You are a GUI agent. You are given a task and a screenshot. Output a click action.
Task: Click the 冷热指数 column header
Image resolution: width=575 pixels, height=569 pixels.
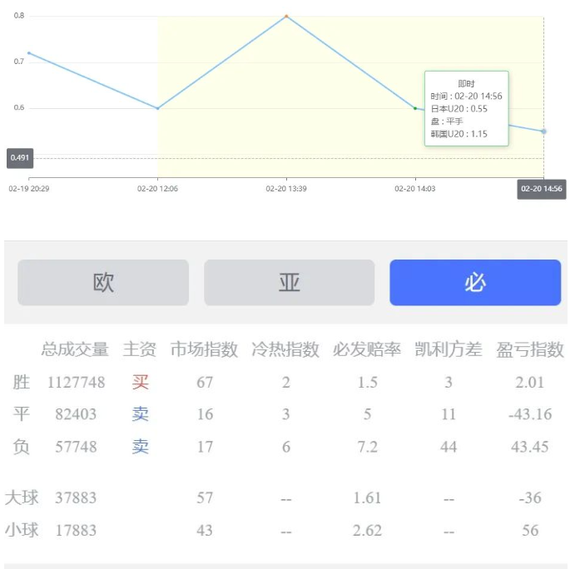(x=285, y=349)
